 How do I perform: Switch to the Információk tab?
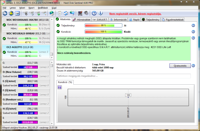118,20
